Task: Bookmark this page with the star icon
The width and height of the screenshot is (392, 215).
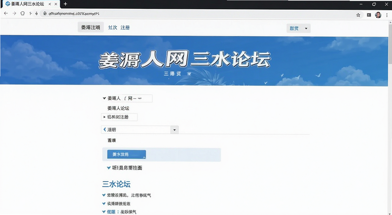Action: coord(358,15)
